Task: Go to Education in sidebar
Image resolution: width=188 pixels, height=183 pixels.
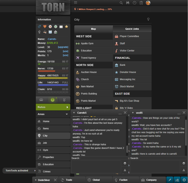Action: pos(53,164)
